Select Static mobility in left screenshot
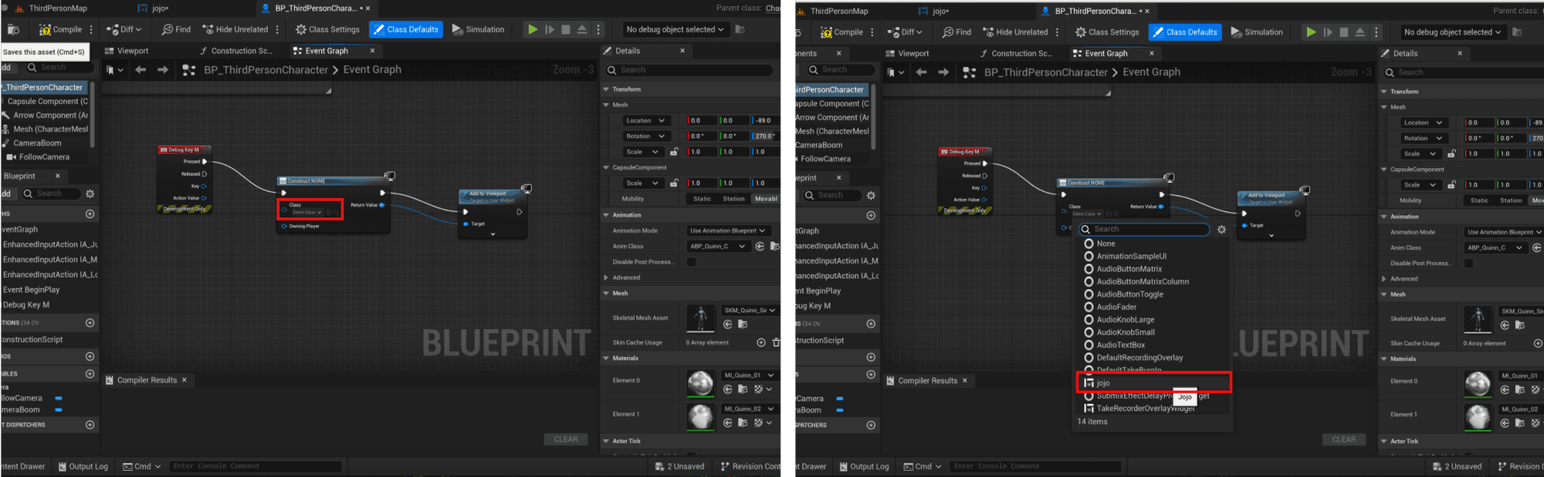The height and width of the screenshot is (477, 1544). point(703,199)
